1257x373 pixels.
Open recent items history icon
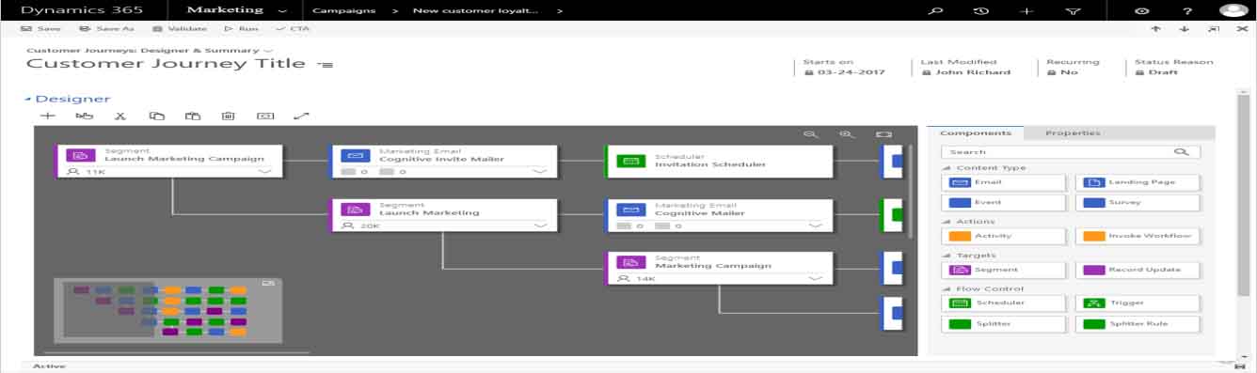point(981,11)
